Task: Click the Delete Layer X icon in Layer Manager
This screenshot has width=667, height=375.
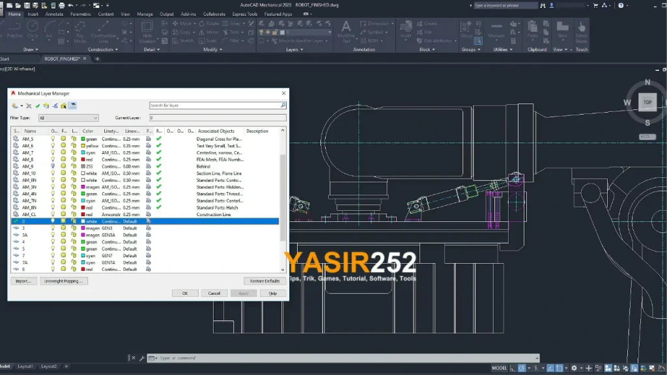Action: pyautogui.click(x=29, y=105)
